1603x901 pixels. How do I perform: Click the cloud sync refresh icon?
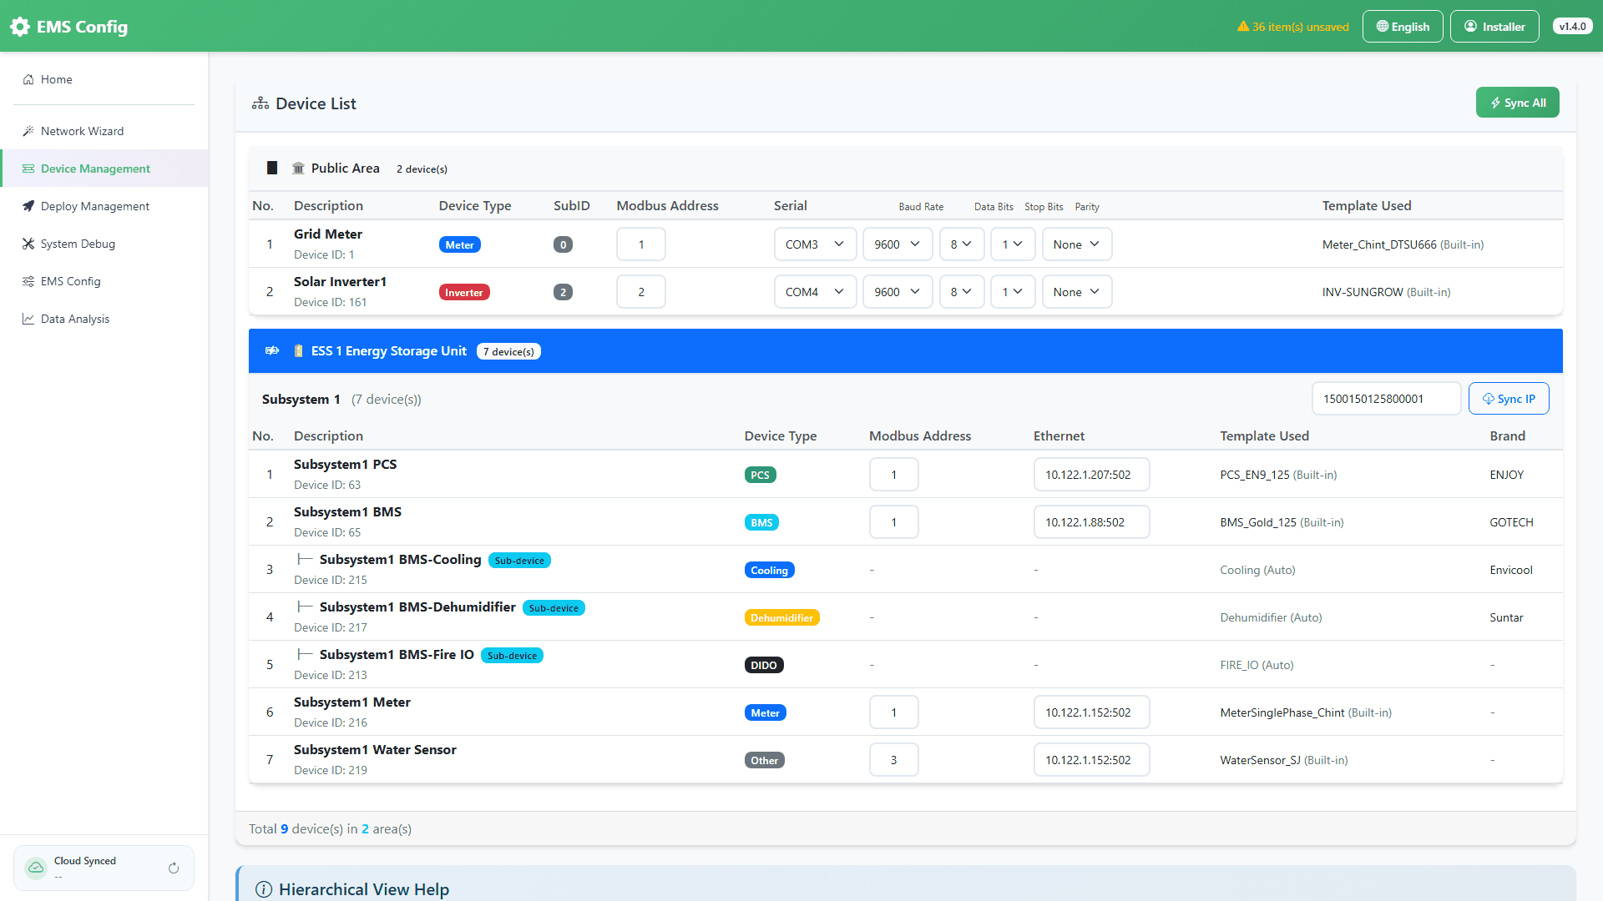(x=174, y=868)
